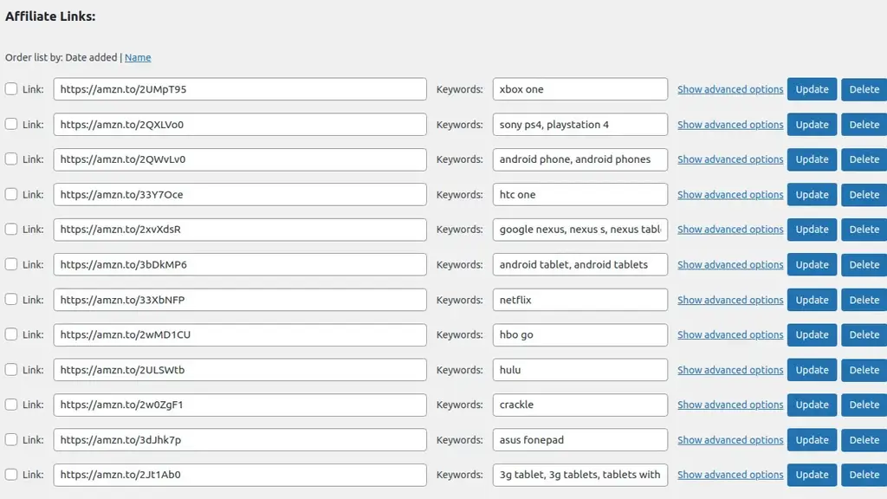The height and width of the screenshot is (499, 887).
Task: Check the box for the crackle link row
Action: (x=10, y=405)
